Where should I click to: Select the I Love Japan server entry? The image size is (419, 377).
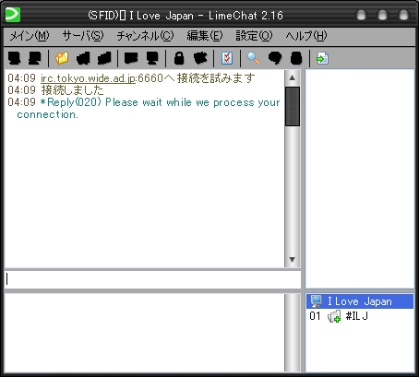(x=360, y=301)
